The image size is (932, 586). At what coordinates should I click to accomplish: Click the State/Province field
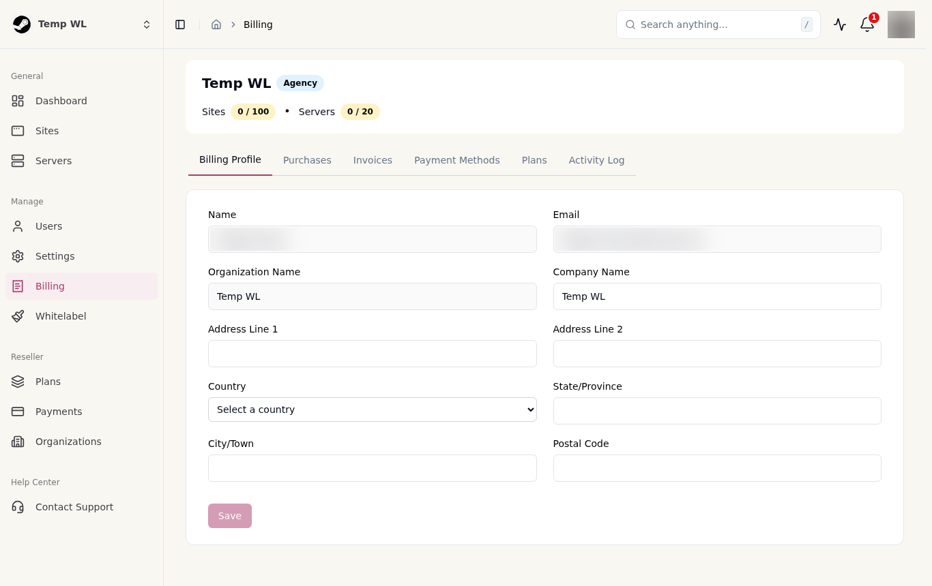(x=717, y=411)
